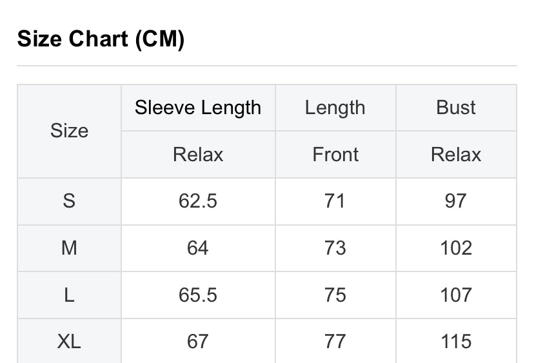The image size is (534, 363).
Task: Click the 107 bust measurement cell
Action: click(456, 295)
